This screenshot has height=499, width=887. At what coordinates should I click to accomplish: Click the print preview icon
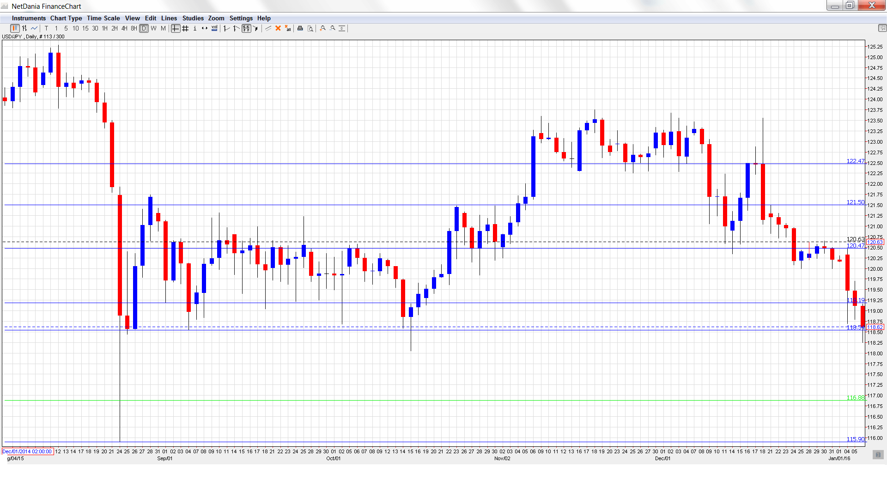(310, 29)
